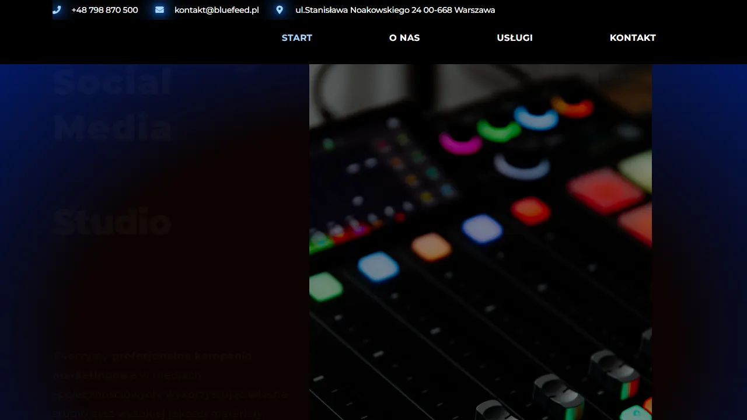Select the highlighted START tab
This screenshot has height=420, width=747.
tap(296, 38)
